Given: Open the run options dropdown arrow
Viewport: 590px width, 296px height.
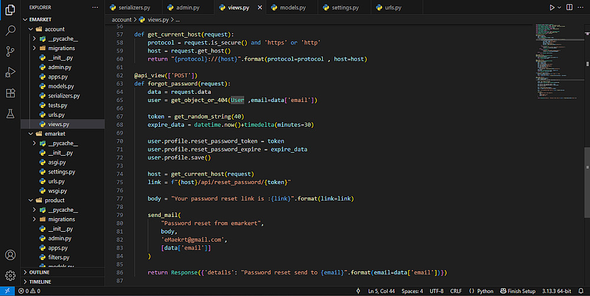Looking at the screenshot, I should click(559, 8).
